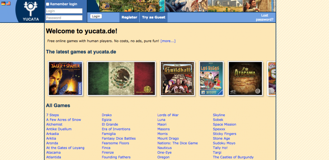Open the El Grande game link

click(x=110, y=125)
